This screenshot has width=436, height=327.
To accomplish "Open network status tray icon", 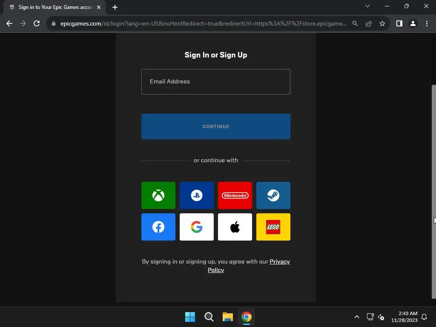I will 370,317.
